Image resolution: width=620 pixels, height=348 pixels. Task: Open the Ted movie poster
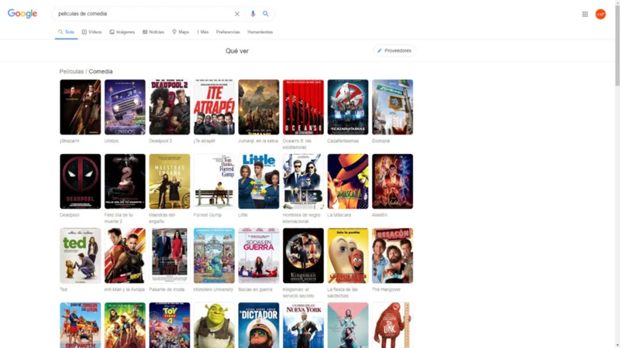pyautogui.click(x=81, y=256)
